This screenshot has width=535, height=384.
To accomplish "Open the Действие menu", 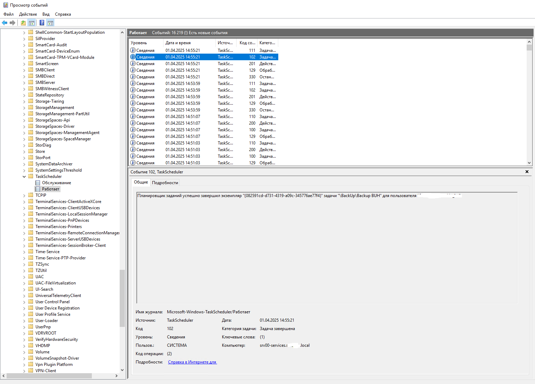I will (28, 14).
